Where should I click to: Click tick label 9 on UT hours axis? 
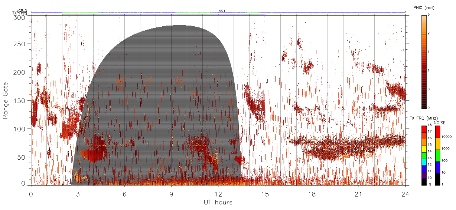(x=172, y=194)
